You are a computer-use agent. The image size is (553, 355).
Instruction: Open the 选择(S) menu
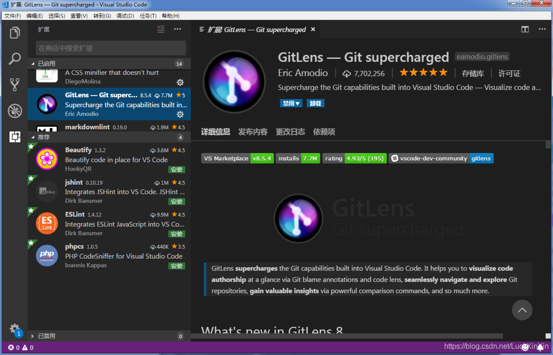point(57,16)
